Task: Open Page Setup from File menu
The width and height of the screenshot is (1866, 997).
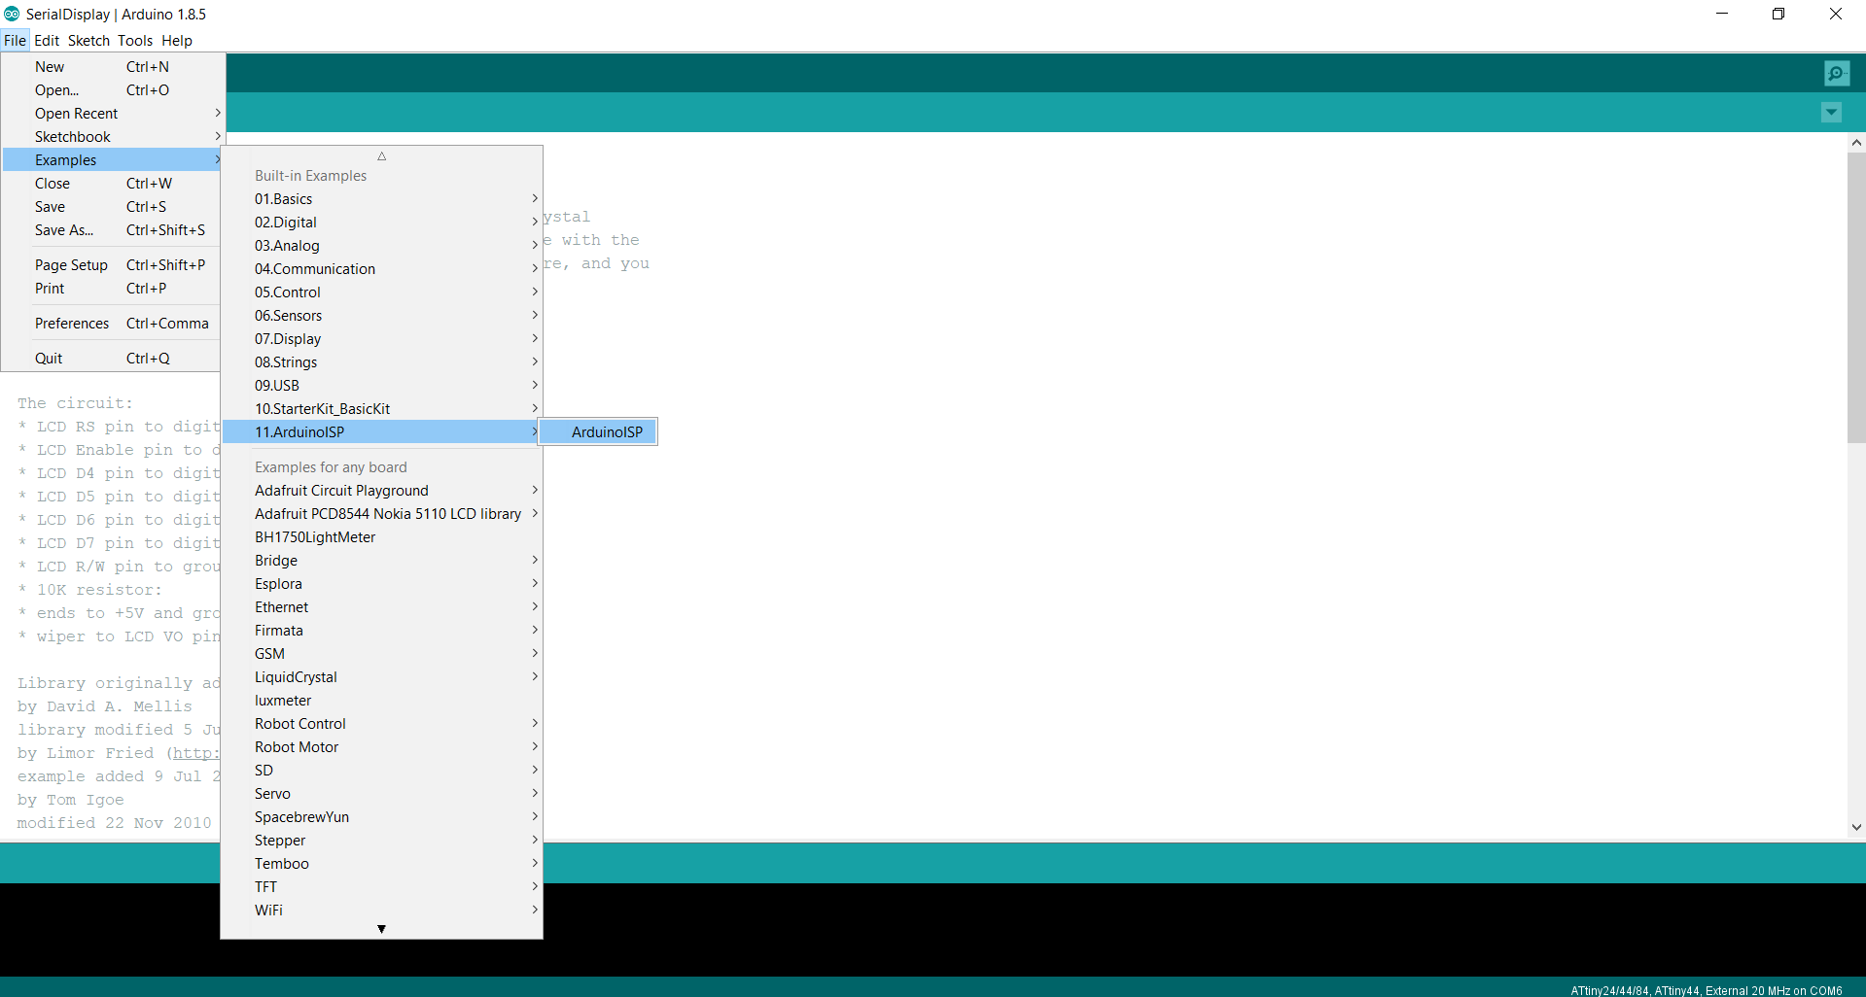Action: coord(114,265)
